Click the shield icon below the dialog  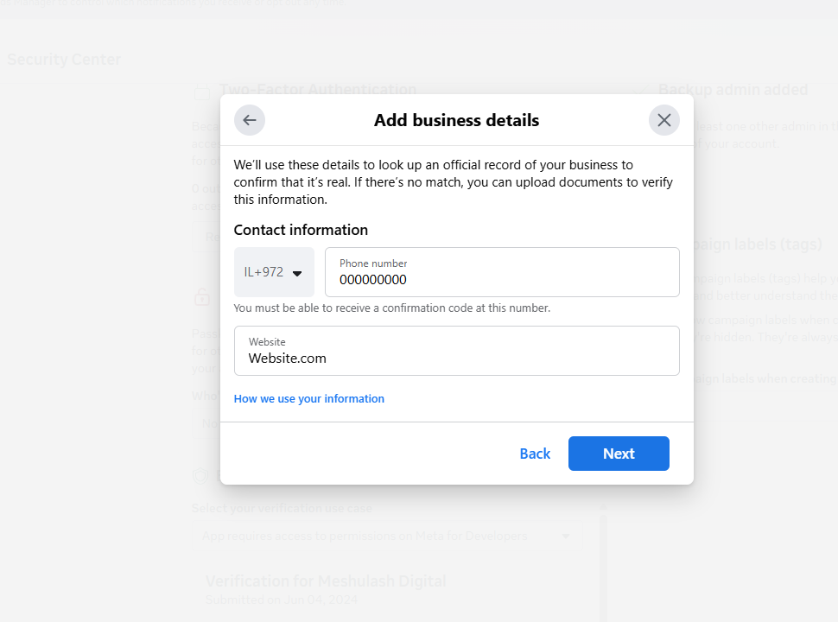[200, 476]
